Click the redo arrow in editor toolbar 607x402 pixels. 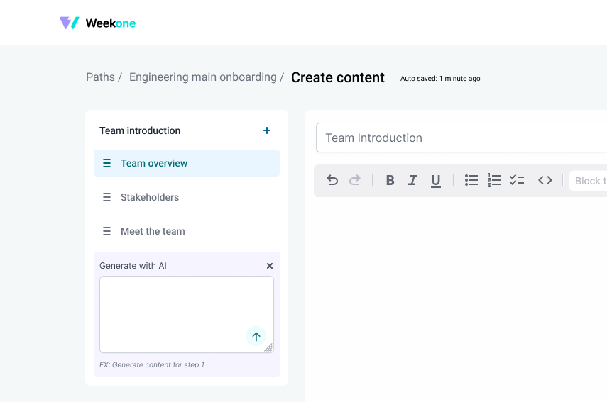point(355,180)
